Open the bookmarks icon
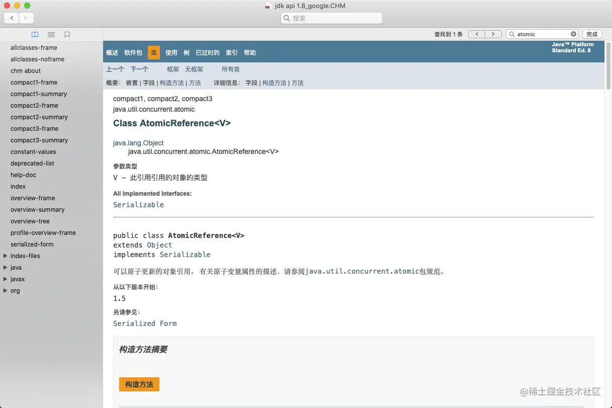The width and height of the screenshot is (612, 408). point(67,34)
